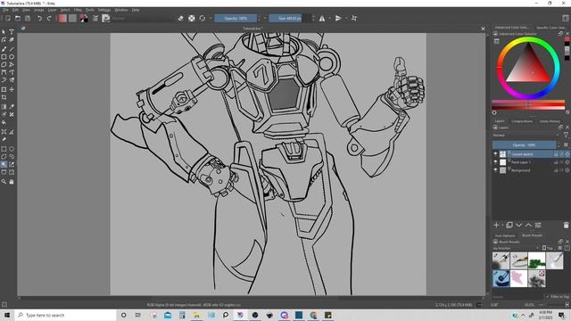Select the Crop tool in toolbox
Viewport: 571px width, 321px height.
(x=4, y=97)
